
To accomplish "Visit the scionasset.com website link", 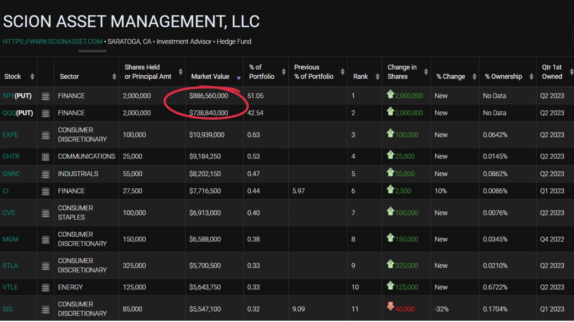I will (x=52, y=42).
